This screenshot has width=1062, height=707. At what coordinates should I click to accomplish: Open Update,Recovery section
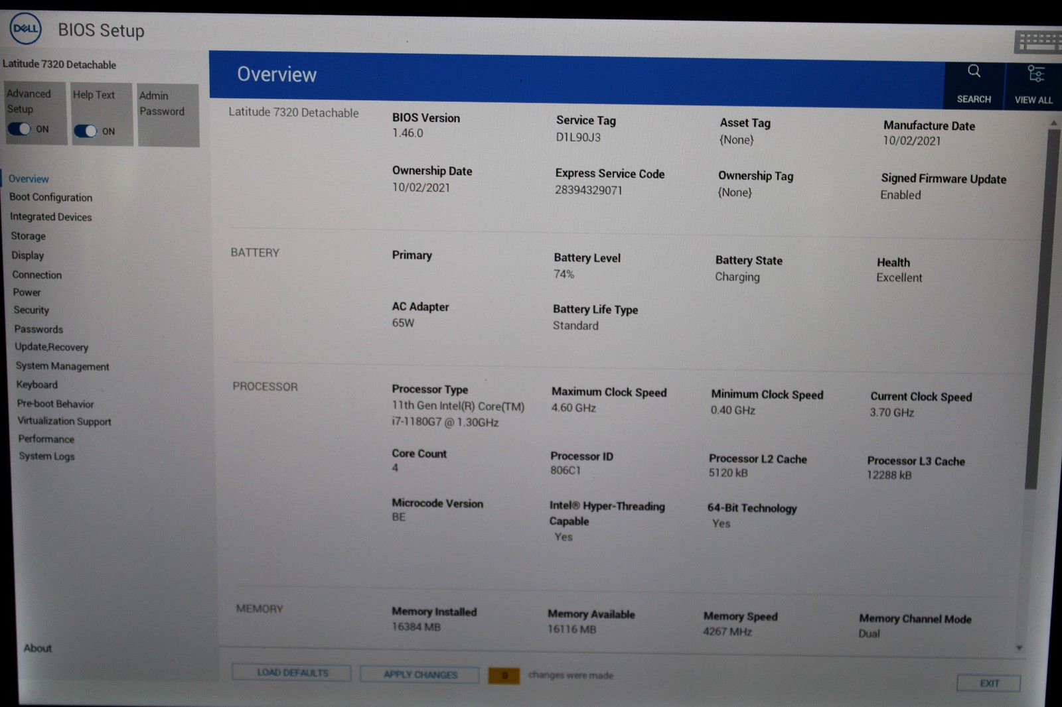52,347
